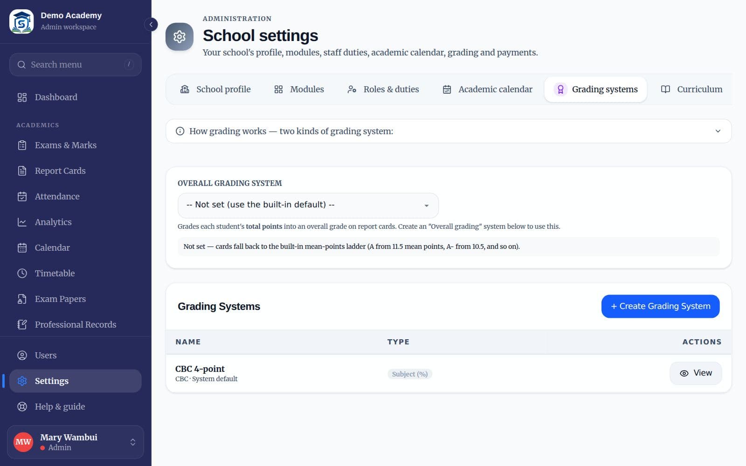
Task: Click the NAME column header
Action: pyautogui.click(x=188, y=342)
